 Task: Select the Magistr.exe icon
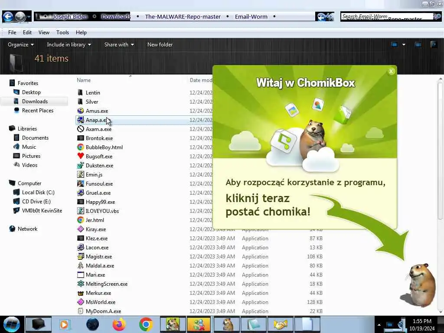coord(80,257)
